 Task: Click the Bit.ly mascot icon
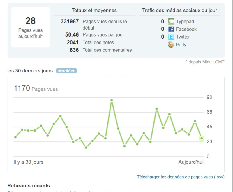171,45
